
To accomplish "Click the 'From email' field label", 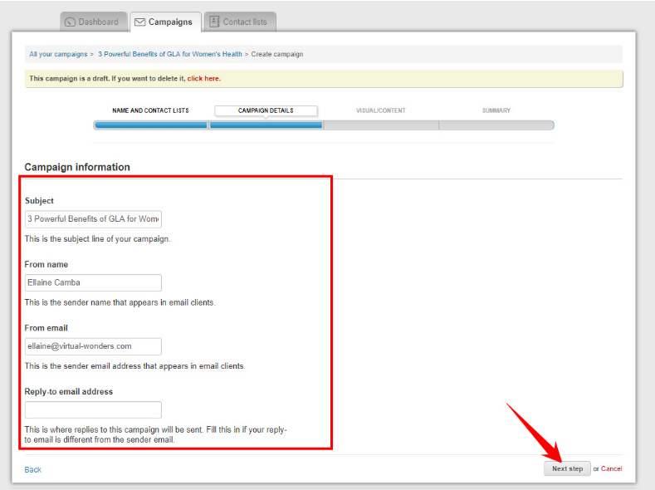I will point(46,328).
